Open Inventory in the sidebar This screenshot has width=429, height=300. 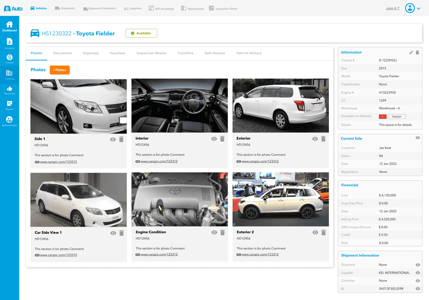click(x=9, y=75)
